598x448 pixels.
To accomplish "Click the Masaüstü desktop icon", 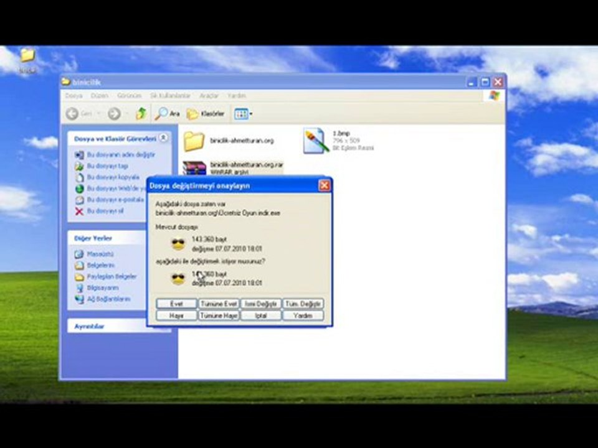I will tap(79, 254).
